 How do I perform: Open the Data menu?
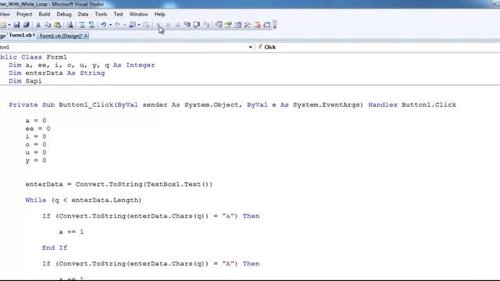(x=83, y=14)
